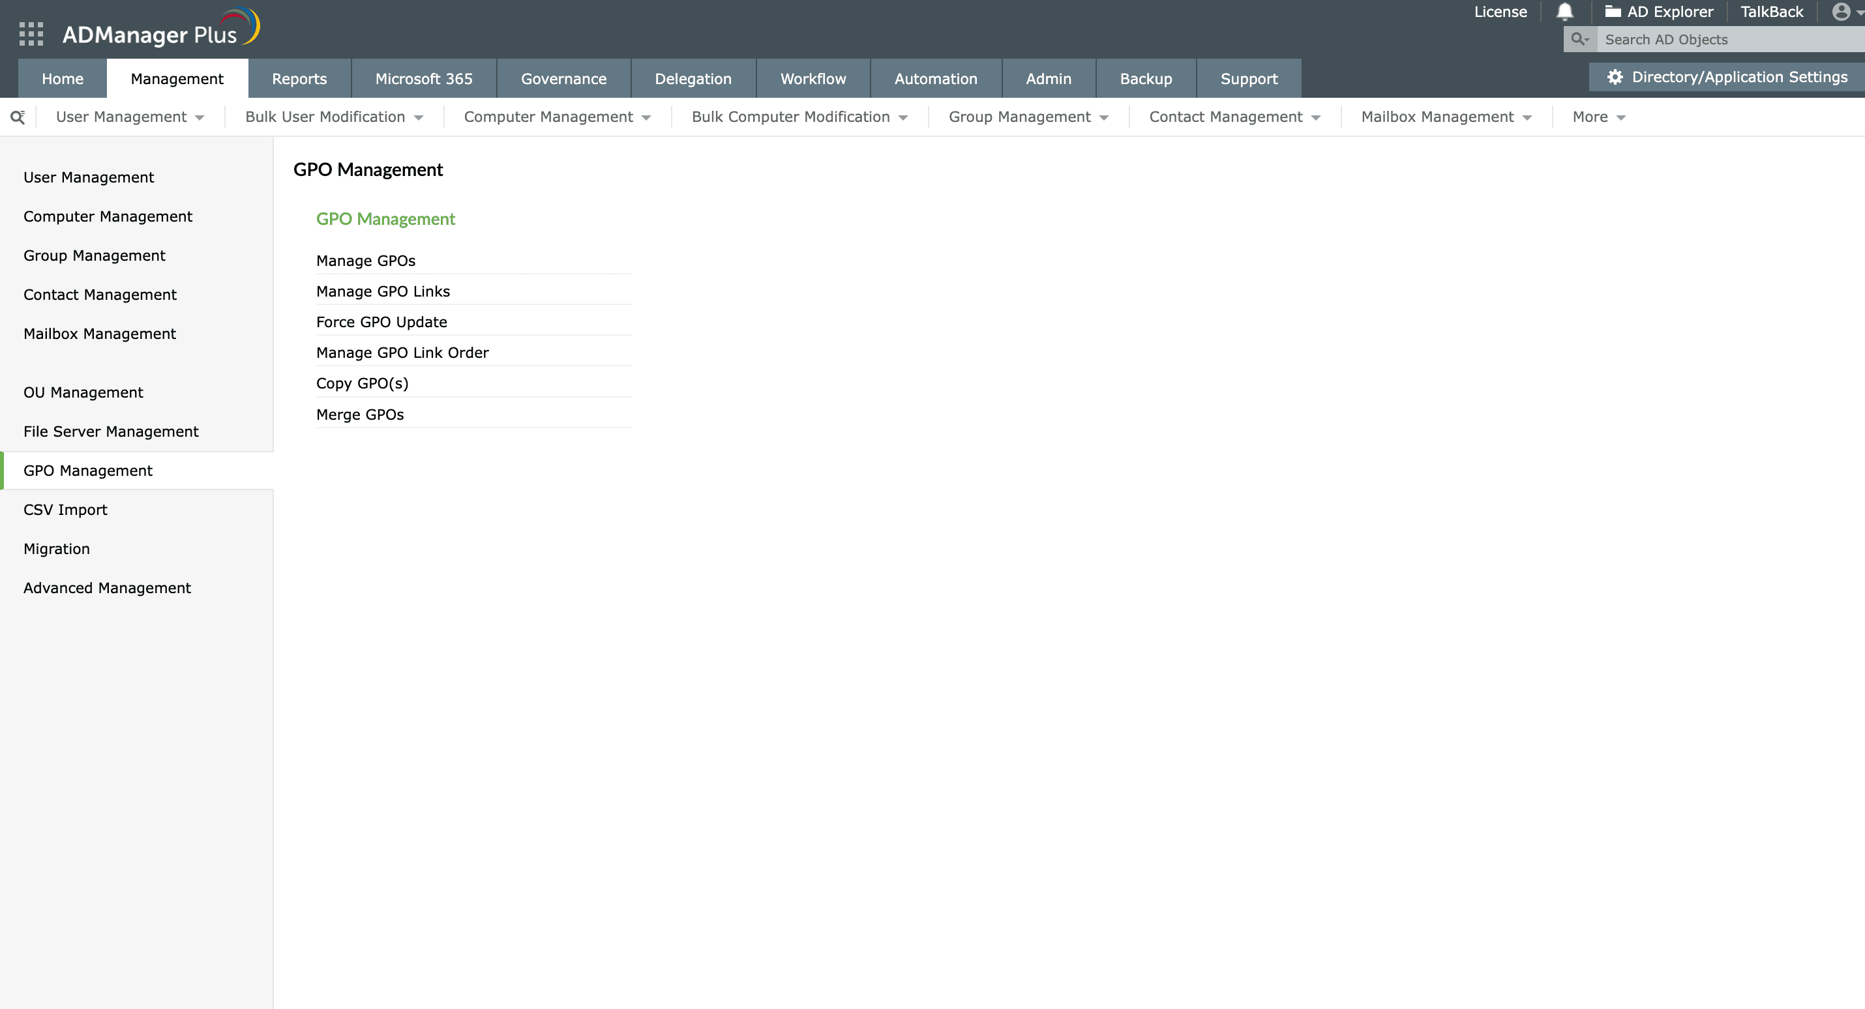Open the Manage GPO Links link
The image size is (1865, 1009).
point(383,291)
